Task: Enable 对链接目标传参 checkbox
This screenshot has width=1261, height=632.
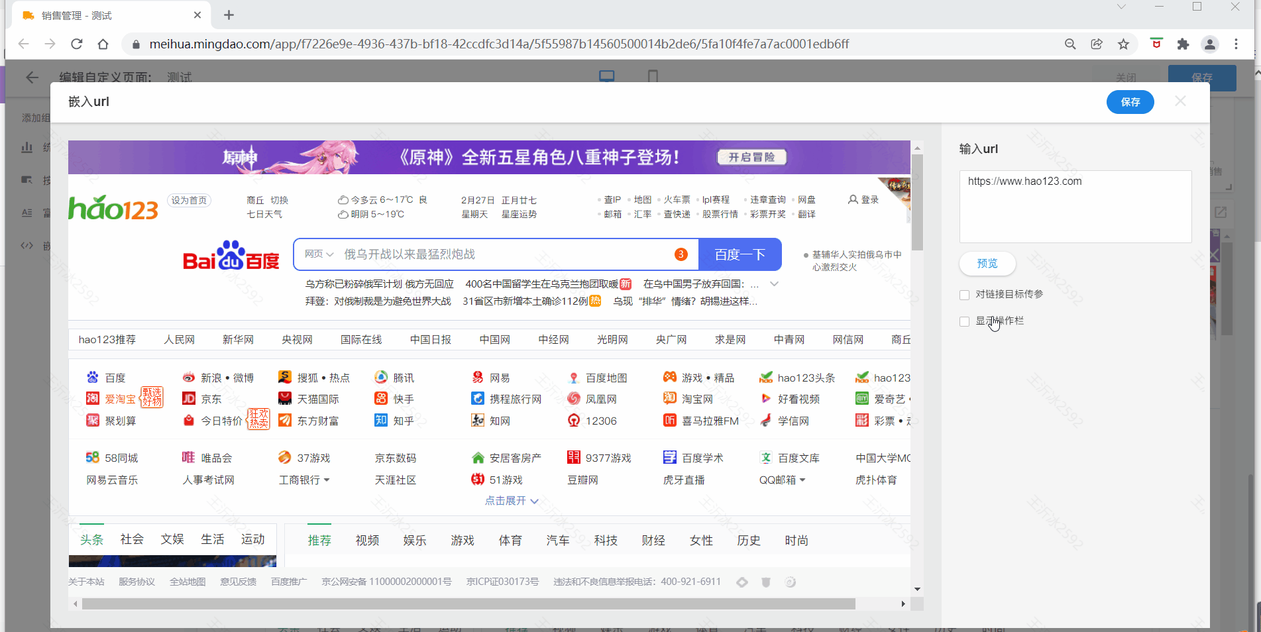Action: (964, 295)
